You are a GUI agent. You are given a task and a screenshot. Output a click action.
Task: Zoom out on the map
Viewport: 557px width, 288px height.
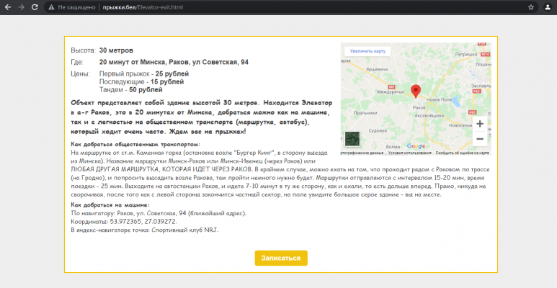480,138
